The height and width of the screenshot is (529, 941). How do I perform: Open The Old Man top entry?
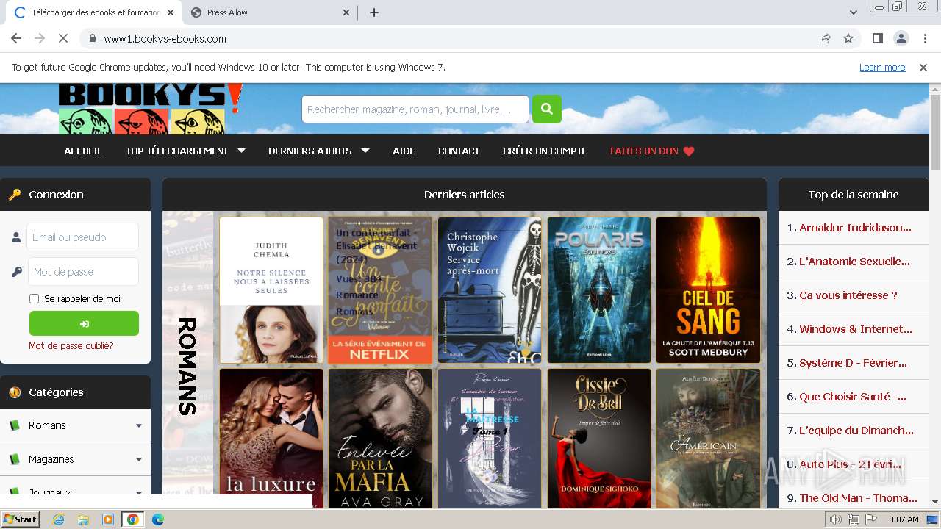[858, 498]
